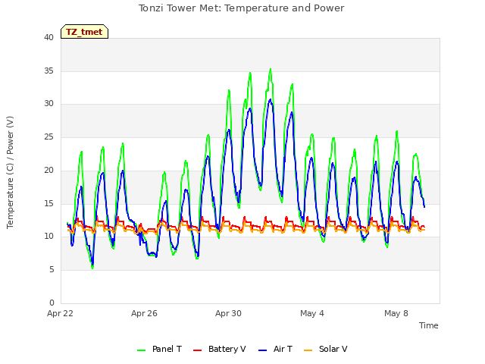Click the 'Apr 30' x-axis tick label
Screen dimensions: 485x364
click(228, 313)
